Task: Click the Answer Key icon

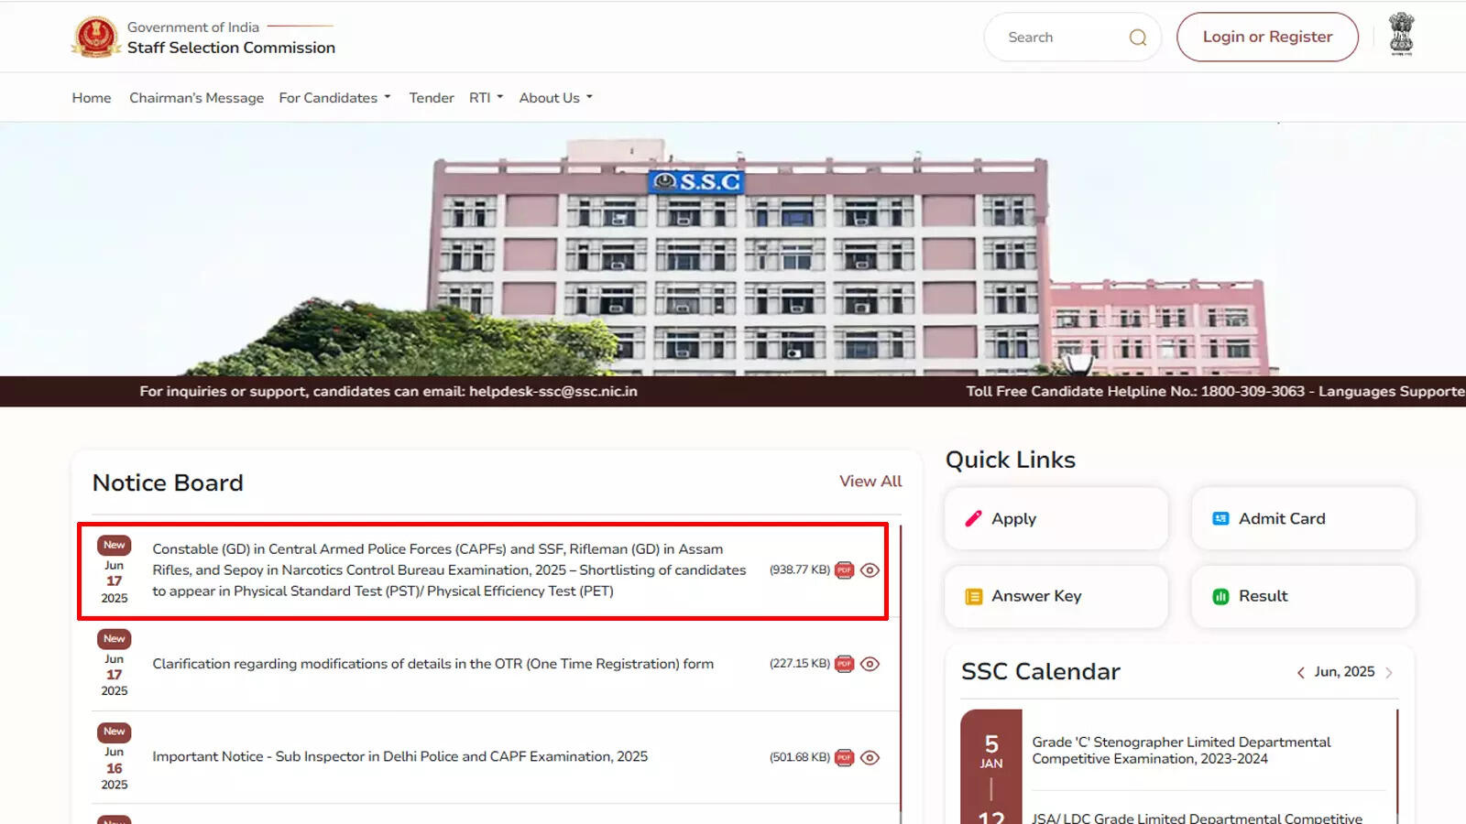Action: coord(973,596)
